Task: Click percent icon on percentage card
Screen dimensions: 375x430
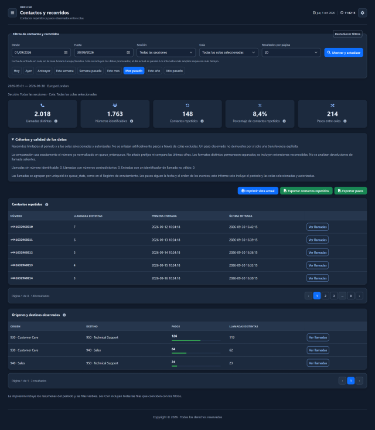Action: click(x=260, y=105)
